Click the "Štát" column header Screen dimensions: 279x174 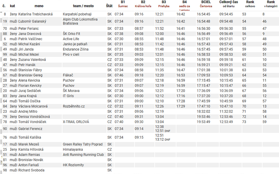pyautogui.click(x=109, y=6)
